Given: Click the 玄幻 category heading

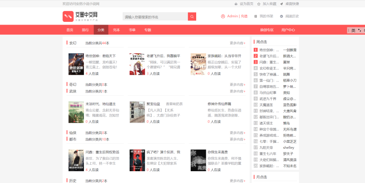Looking at the screenshot, I should click(x=73, y=43).
